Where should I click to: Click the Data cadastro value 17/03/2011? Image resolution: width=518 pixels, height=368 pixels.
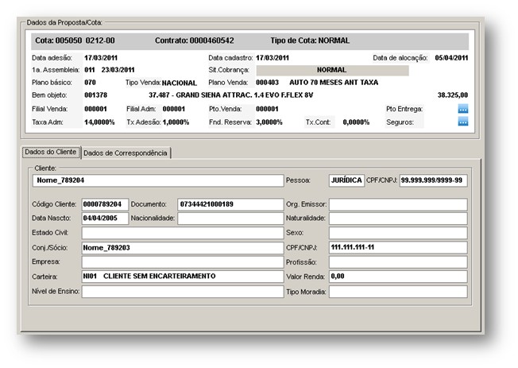[x=273, y=58]
